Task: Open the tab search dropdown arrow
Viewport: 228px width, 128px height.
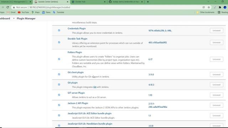Action: 208,1
